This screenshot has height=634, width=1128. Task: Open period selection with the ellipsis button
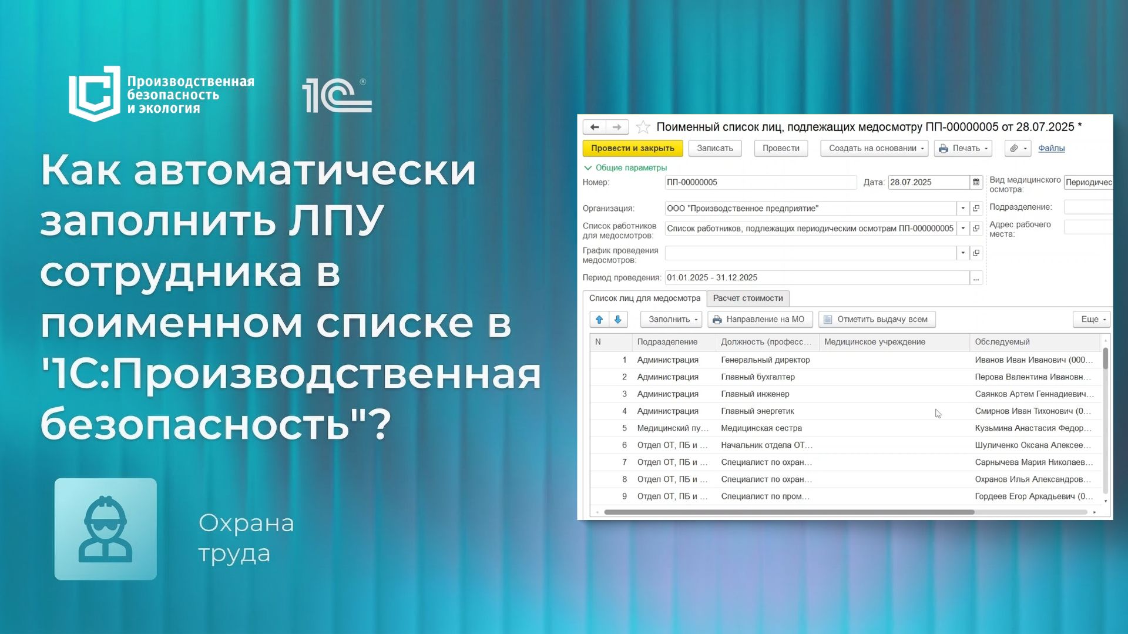pyautogui.click(x=976, y=277)
